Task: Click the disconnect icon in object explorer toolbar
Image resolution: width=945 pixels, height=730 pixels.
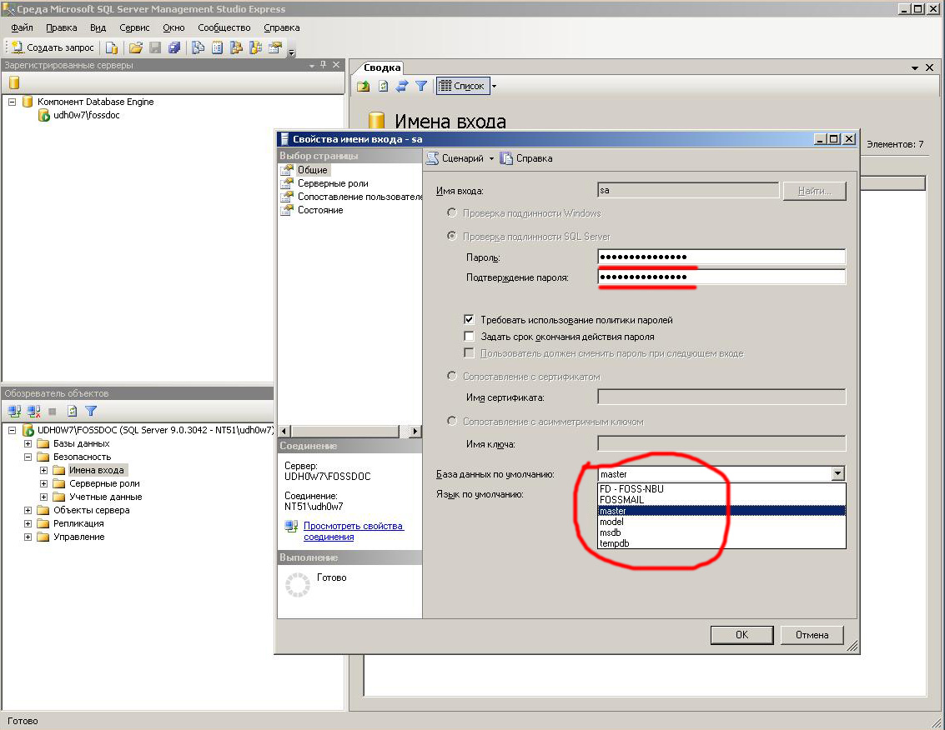Action: [x=33, y=412]
